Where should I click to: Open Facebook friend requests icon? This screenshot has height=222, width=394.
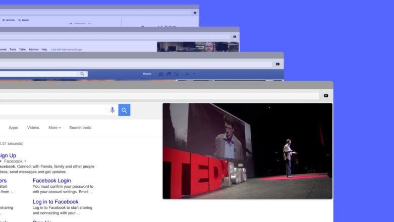pos(161,74)
